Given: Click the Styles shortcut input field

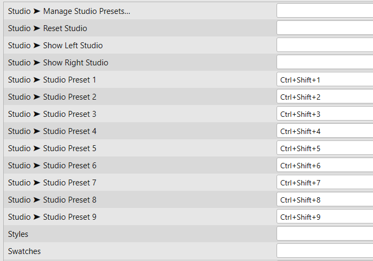Looking at the screenshot, I should tap(325, 234).
